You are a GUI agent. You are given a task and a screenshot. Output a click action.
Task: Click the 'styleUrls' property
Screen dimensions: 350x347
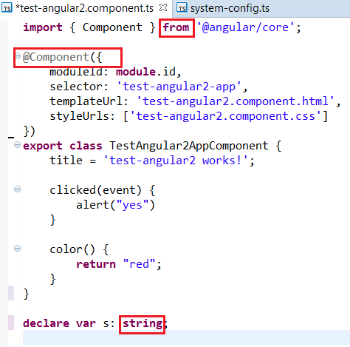(79, 116)
